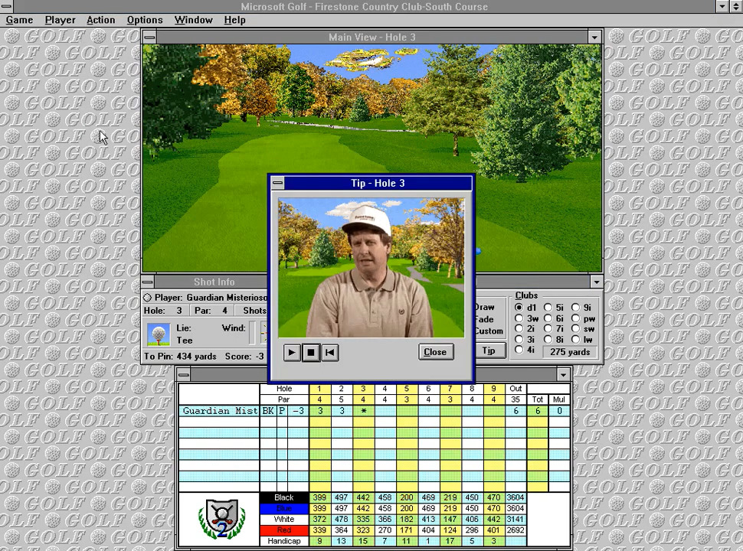
Task: Click the 275 yards distance display
Action: 569,352
